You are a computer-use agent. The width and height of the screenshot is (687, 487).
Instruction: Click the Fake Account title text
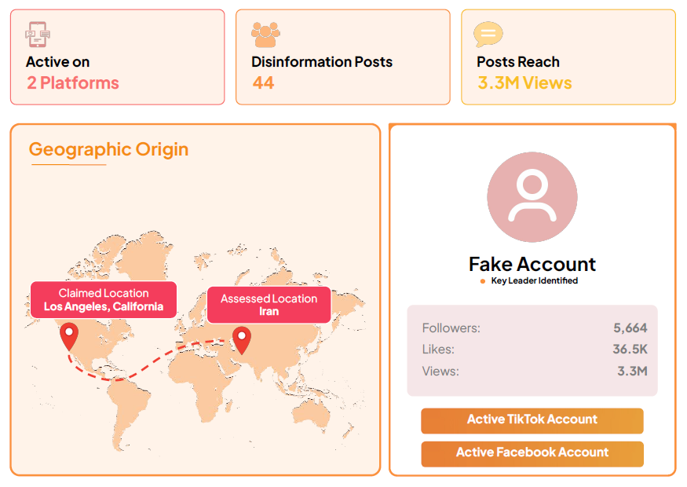[x=532, y=264]
